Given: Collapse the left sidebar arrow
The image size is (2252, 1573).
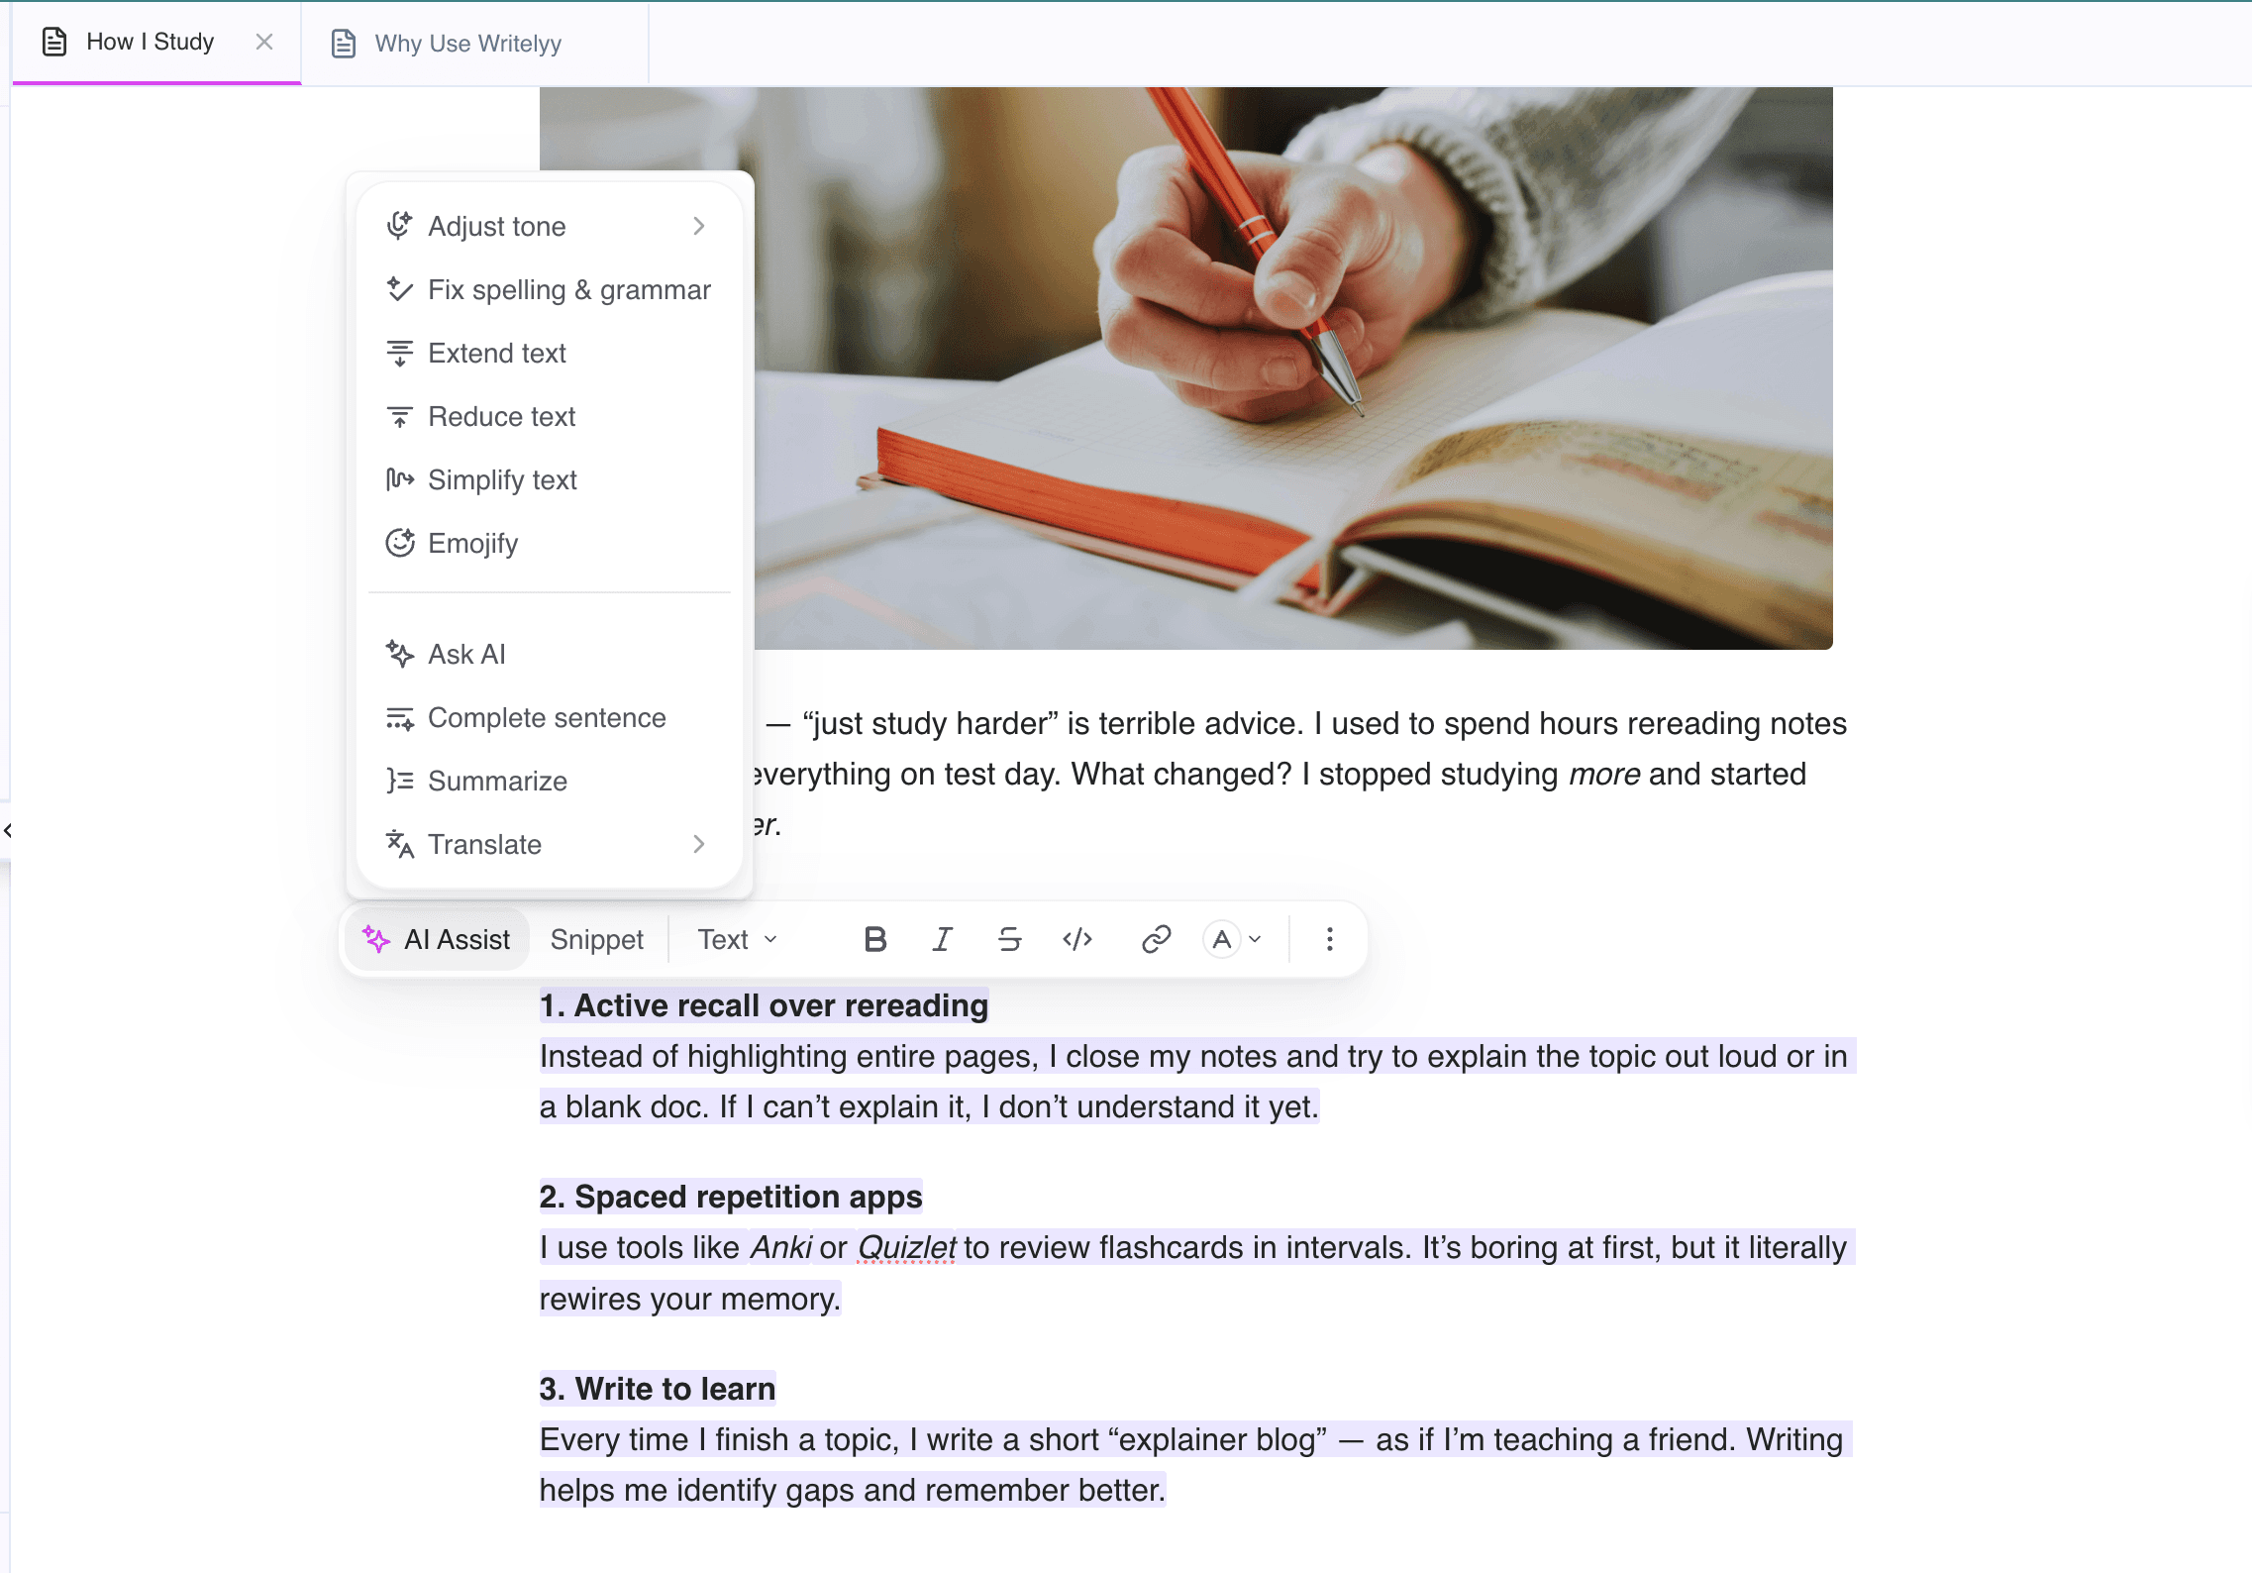Looking at the screenshot, I should pos(7,830).
